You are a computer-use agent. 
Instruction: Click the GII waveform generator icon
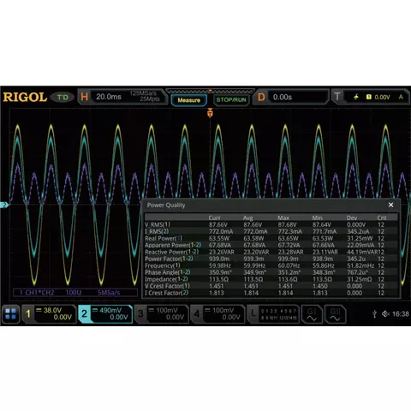[x=335, y=314]
